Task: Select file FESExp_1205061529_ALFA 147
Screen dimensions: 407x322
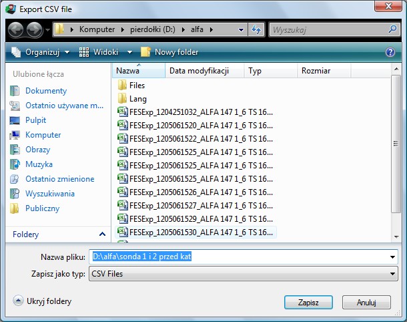Action: (195, 219)
